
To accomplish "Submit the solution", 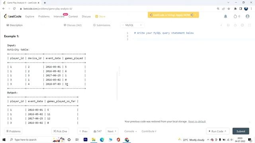I will [241, 131].
